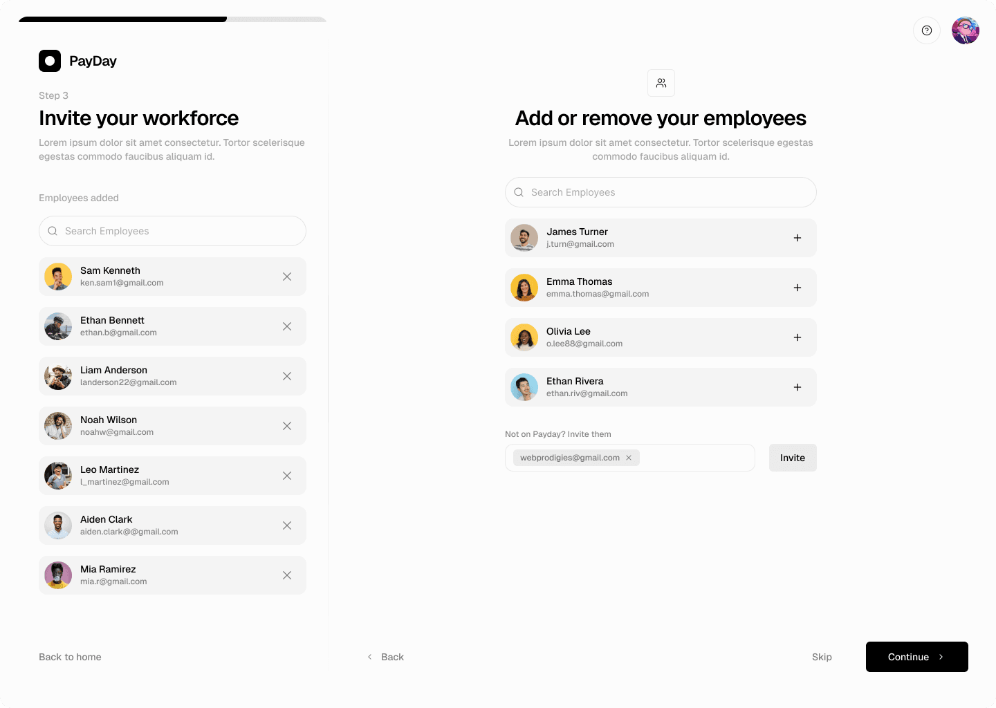996x708 pixels.
Task: Add Emma Thomas to the workforce
Action: pyautogui.click(x=797, y=288)
